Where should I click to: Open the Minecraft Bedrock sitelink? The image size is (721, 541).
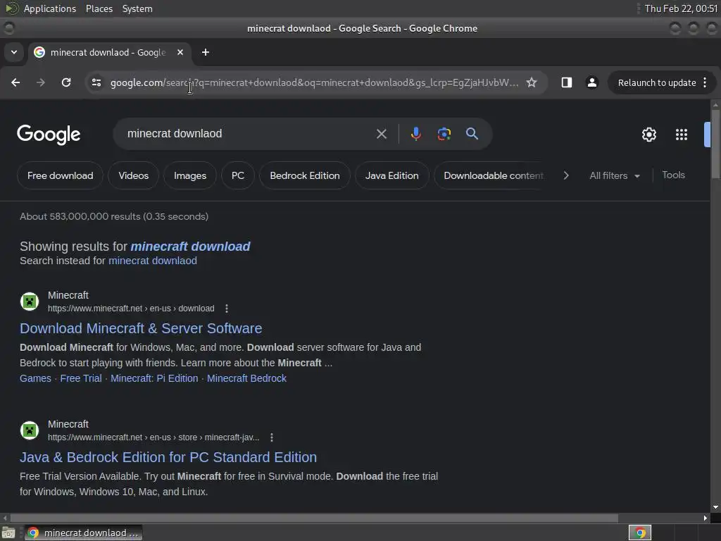click(246, 378)
